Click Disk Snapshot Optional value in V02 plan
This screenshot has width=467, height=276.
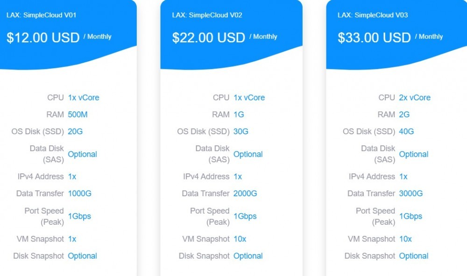click(x=248, y=256)
